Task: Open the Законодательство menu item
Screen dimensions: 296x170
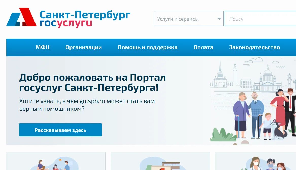Action: [254, 47]
